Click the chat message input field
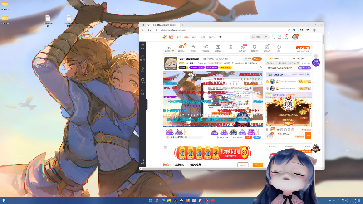 click(x=289, y=135)
